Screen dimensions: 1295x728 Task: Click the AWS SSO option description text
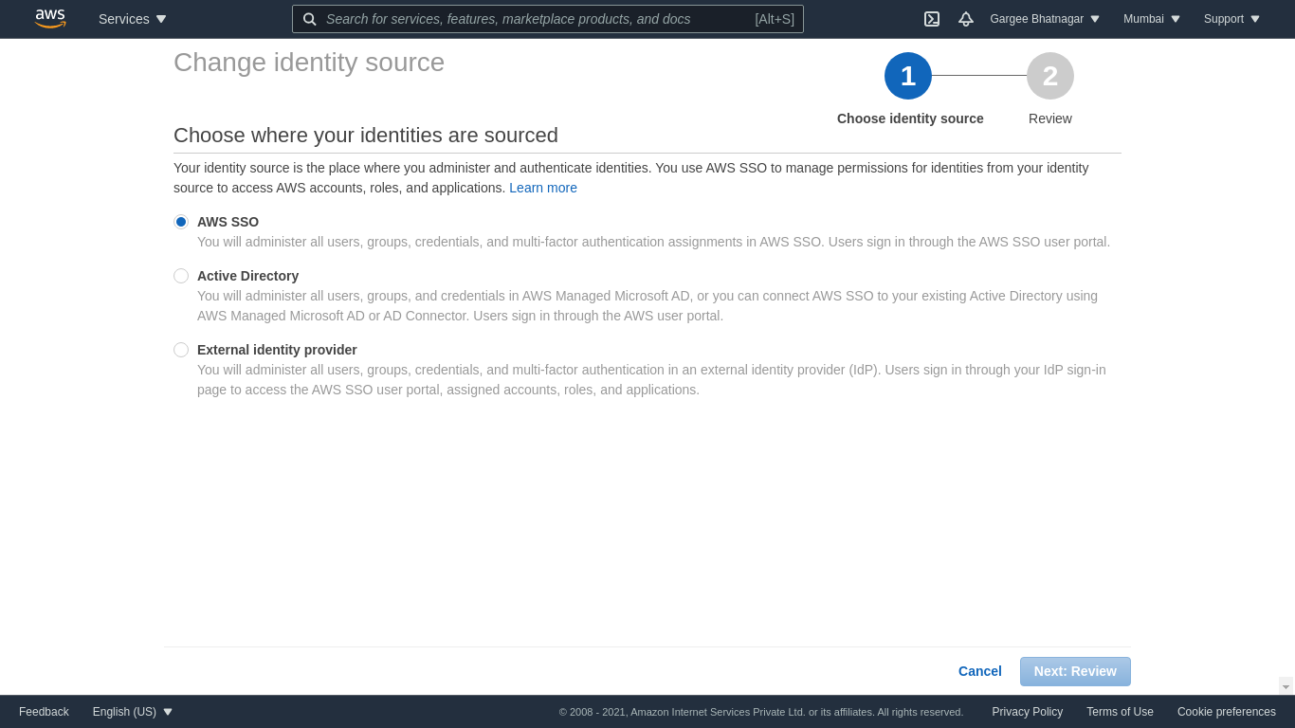653,242
